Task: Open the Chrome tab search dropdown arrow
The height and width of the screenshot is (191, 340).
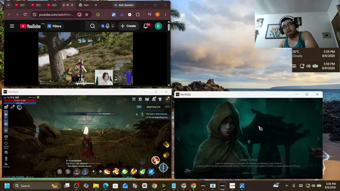Action: click(8, 5)
